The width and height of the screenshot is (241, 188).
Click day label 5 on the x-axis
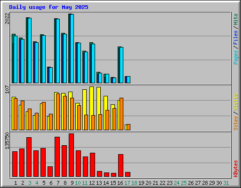tap(44, 183)
